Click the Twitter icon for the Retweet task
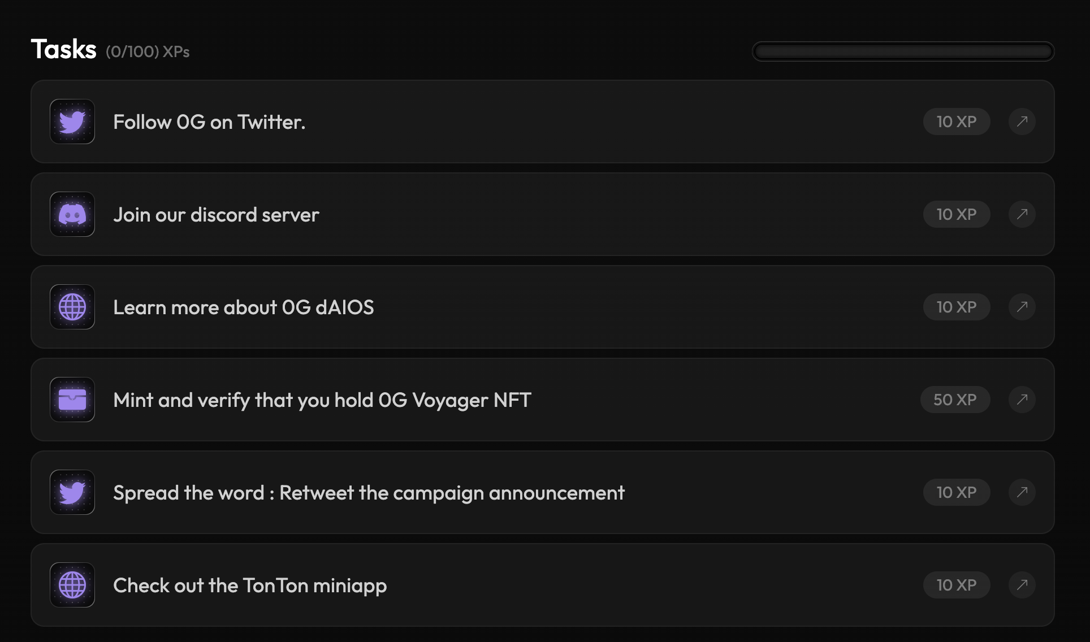 pos(72,492)
